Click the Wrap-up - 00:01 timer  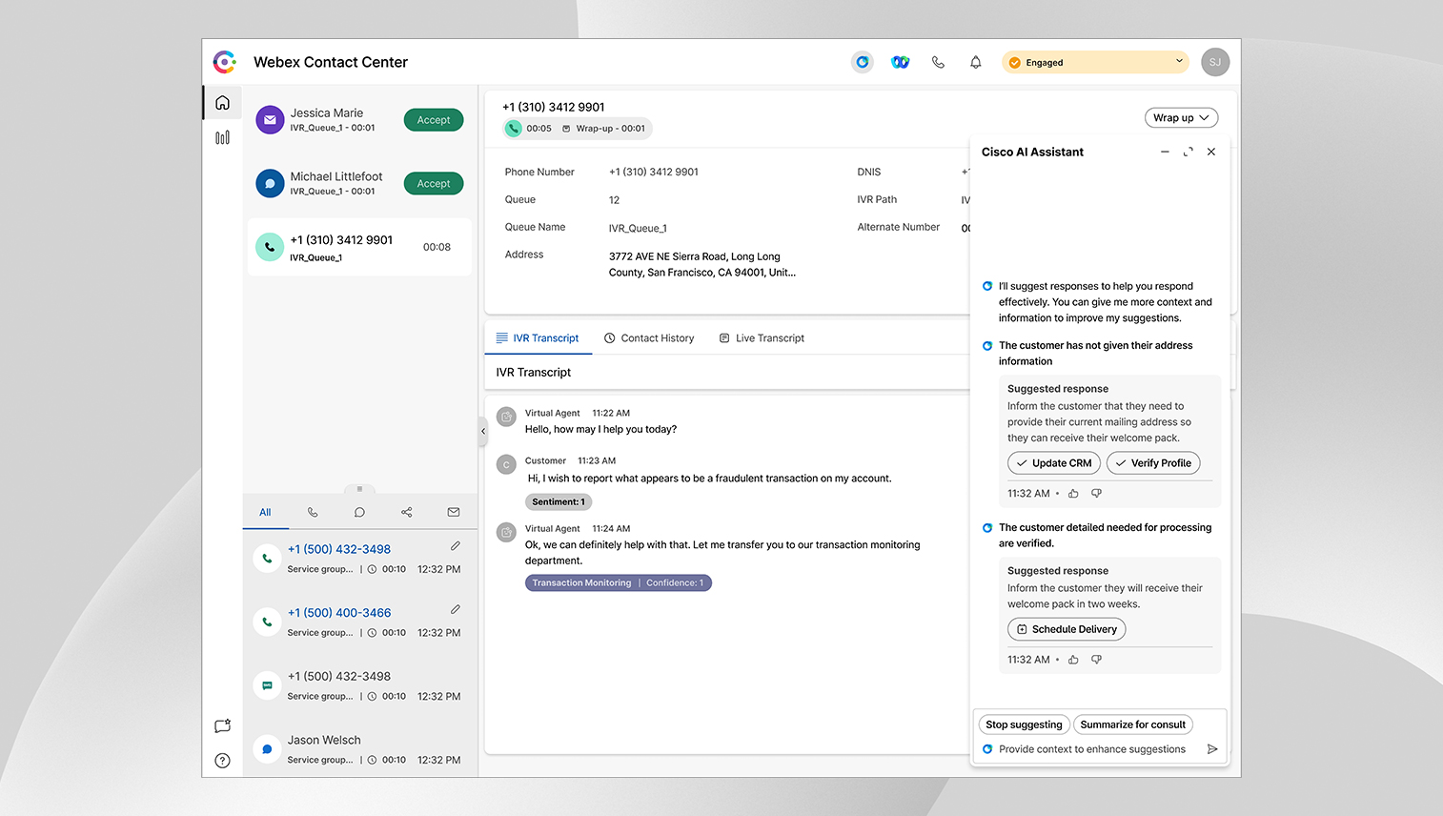click(603, 129)
